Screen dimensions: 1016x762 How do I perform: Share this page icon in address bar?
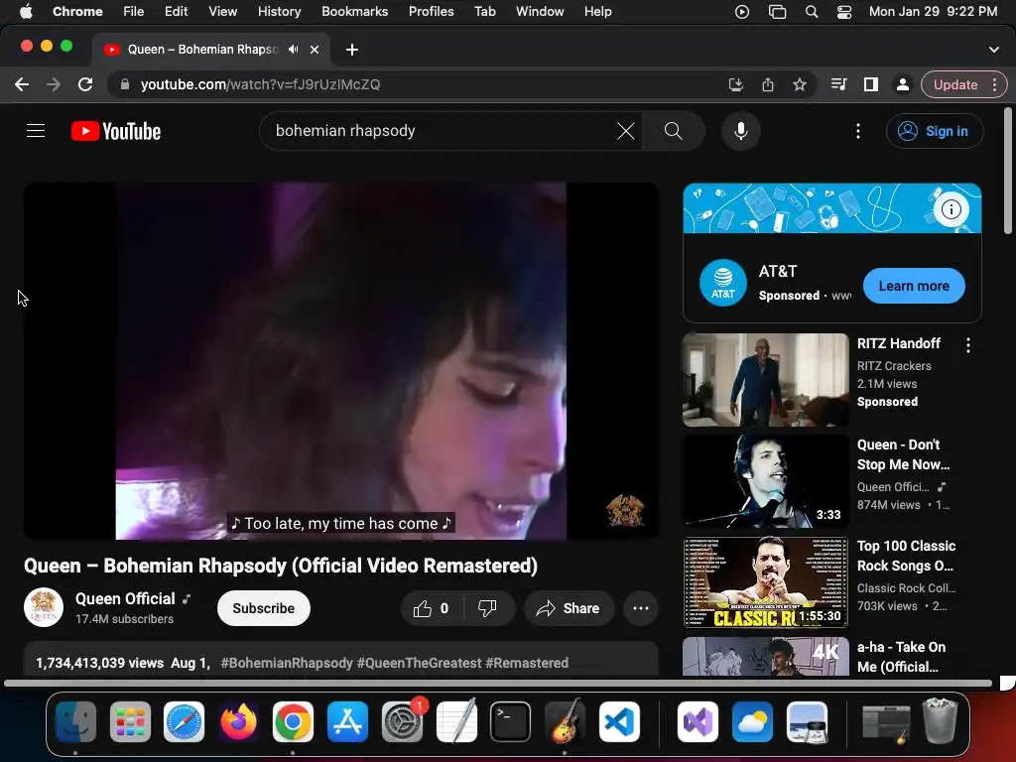coord(768,84)
